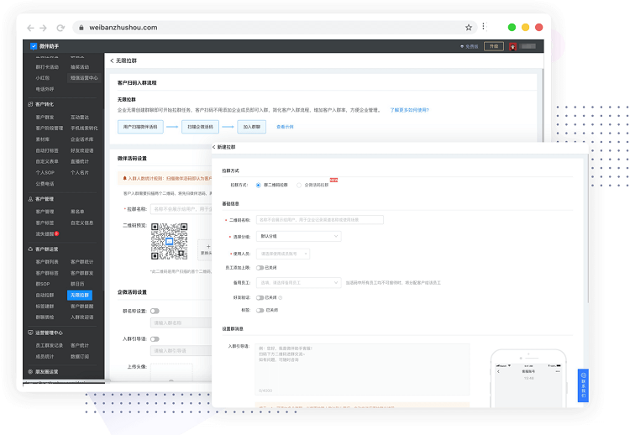Open 个人SOP in the sidebar
The image size is (630, 435).
click(x=45, y=172)
